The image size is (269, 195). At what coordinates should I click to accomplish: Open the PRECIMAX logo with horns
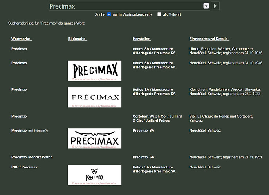(95, 138)
